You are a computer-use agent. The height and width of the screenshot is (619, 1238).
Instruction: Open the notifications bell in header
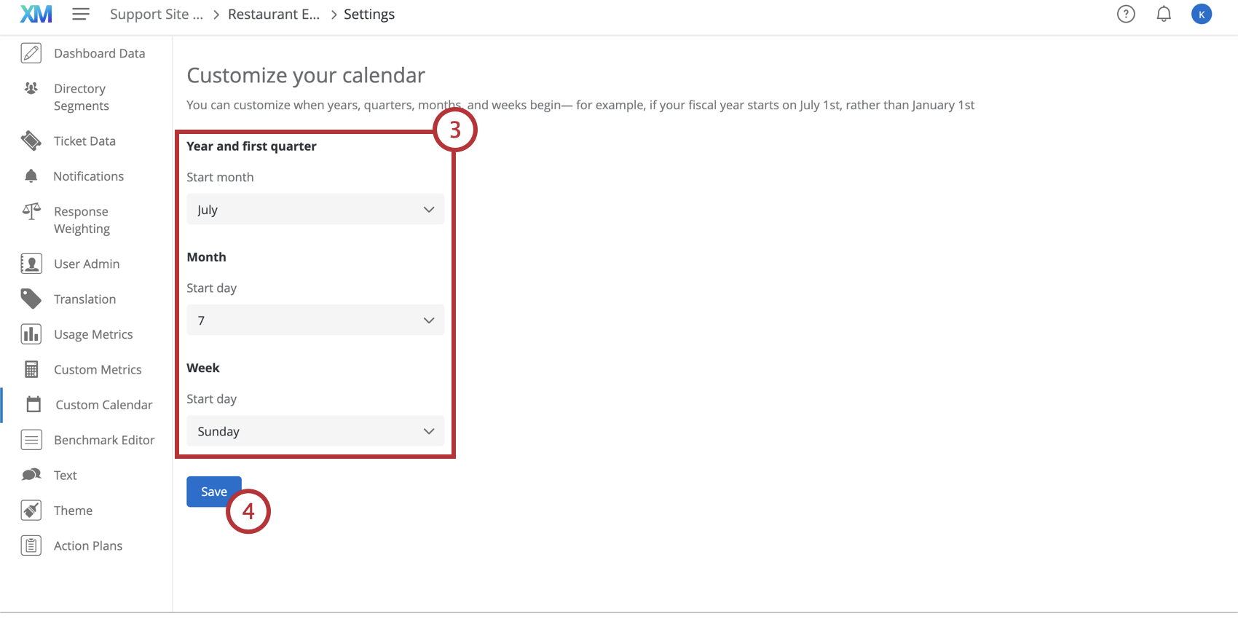click(1164, 14)
